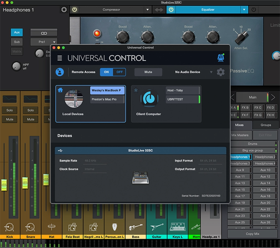Select the Hat cymbal channel icon

pos(52,227)
